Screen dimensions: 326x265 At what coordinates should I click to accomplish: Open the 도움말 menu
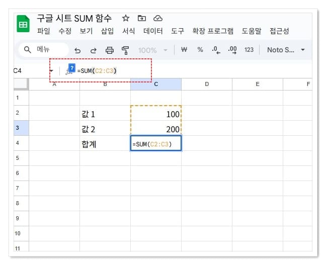[x=252, y=31]
